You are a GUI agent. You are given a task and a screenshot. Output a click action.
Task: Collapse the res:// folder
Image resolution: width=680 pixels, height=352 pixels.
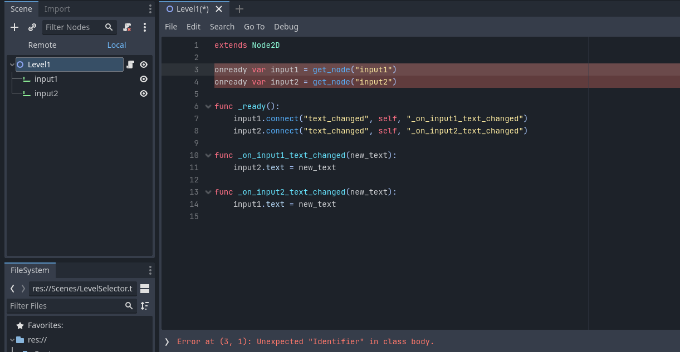[x=12, y=339]
